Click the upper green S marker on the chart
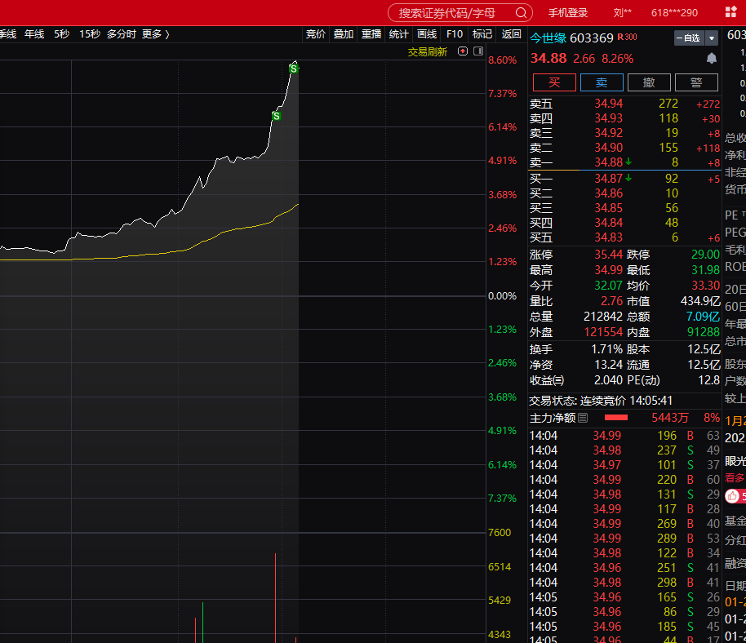The height and width of the screenshot is (643, 746). (x=294, y=69)
